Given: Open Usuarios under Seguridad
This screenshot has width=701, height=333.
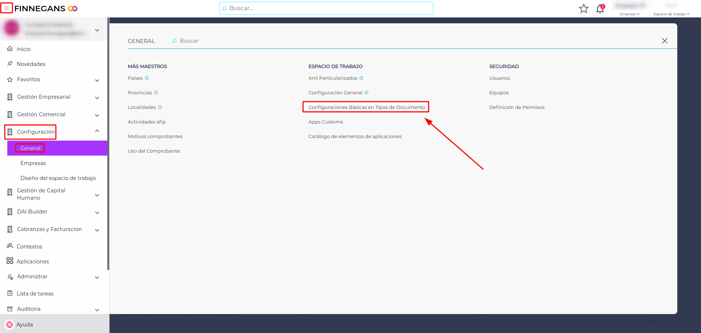Looking at the screenshot, I should click(499, 78).
